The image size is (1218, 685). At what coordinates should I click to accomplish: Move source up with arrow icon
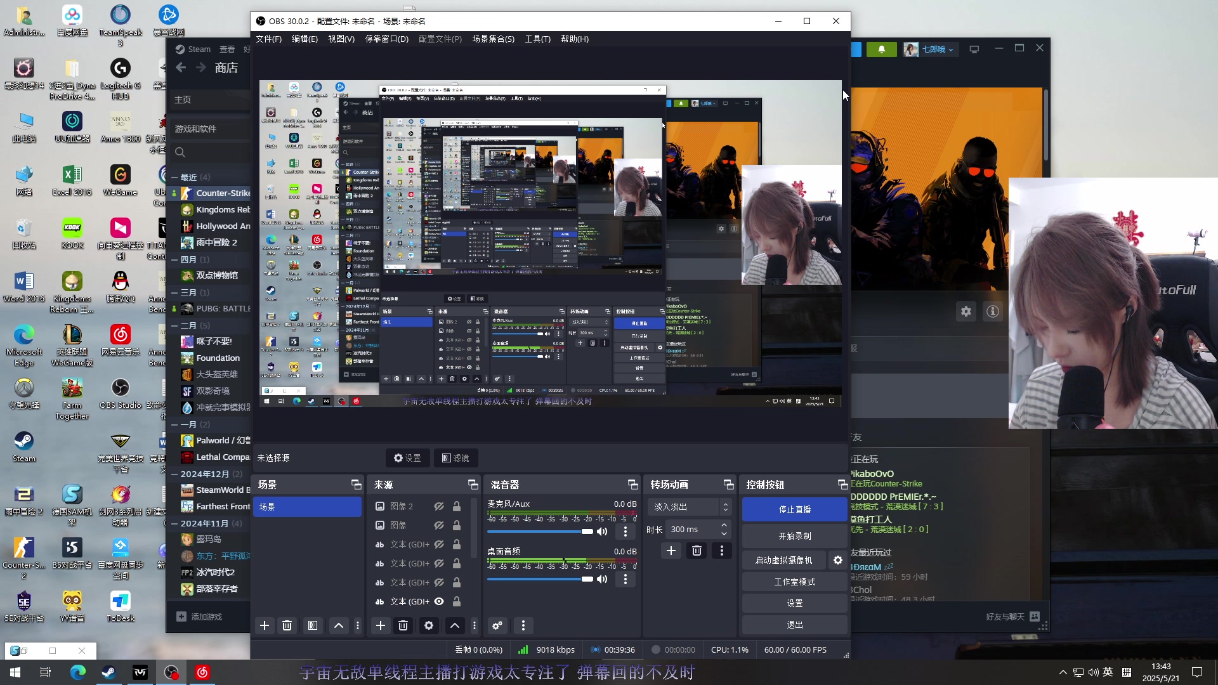point(455,625)
